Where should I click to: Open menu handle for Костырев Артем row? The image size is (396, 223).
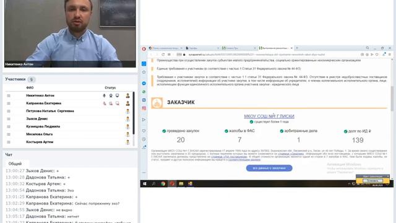click(x=9, y=142)
